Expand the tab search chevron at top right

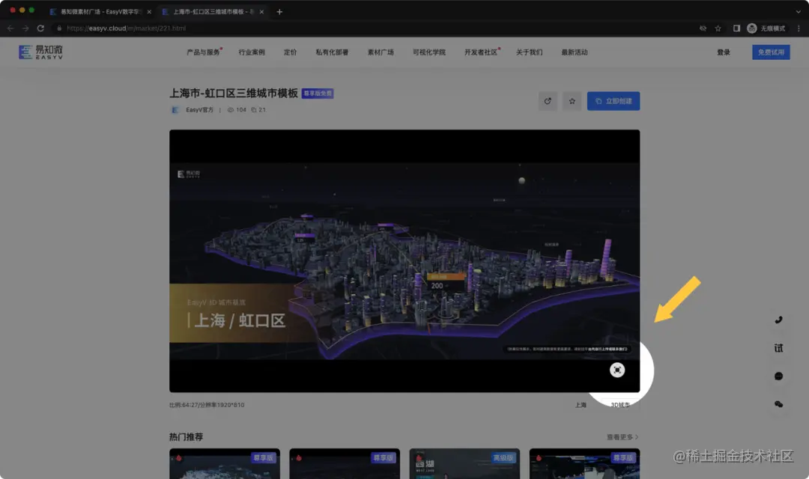(x=799, y=11)
